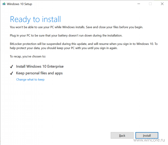Select Install Windows 10 Enterprise text
This screenshot has height=145, width=168.
pos(40,66)
